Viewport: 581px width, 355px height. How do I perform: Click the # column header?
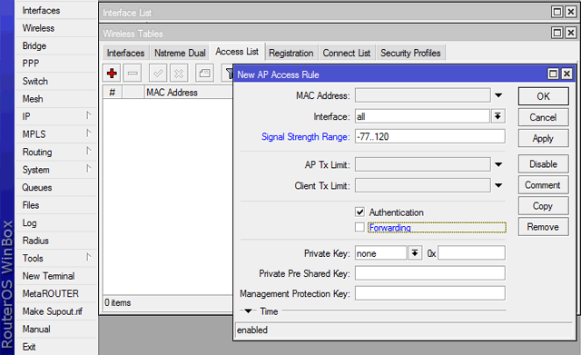tap(113, 93)
